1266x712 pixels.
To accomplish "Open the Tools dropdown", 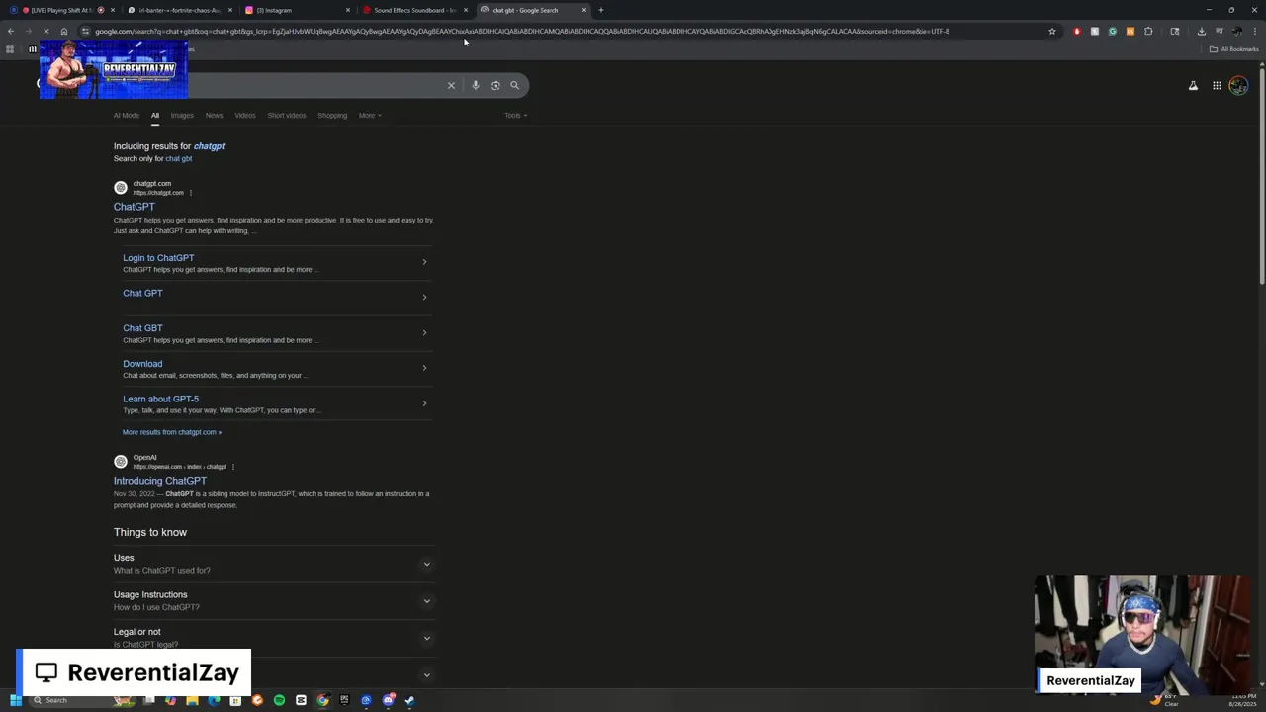I will pyautogui.click(x=515, y=116).
